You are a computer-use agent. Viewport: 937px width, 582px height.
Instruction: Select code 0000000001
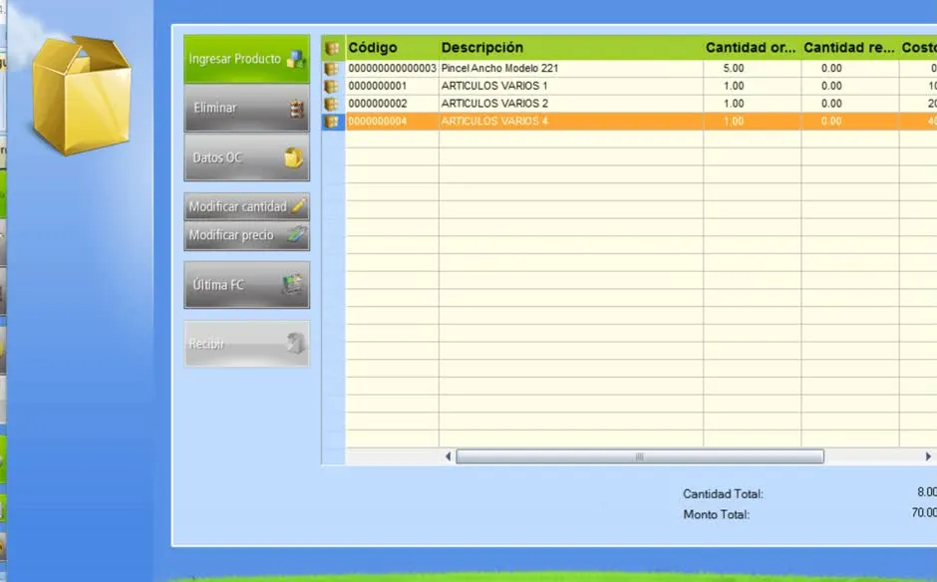(x=377, y=86)
